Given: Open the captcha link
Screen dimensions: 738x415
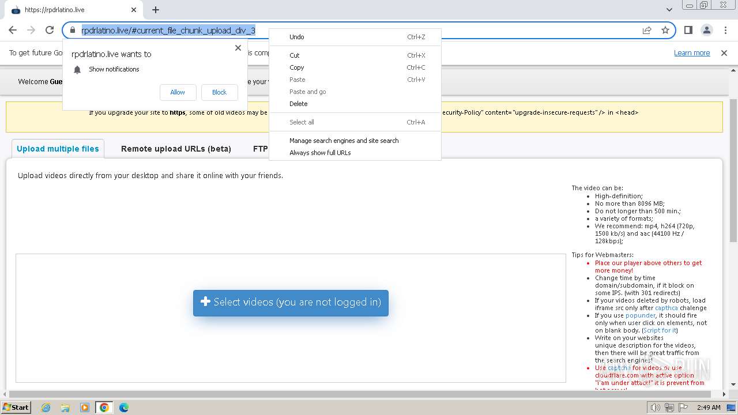Looking at the screenshot, I should (667, 308).
